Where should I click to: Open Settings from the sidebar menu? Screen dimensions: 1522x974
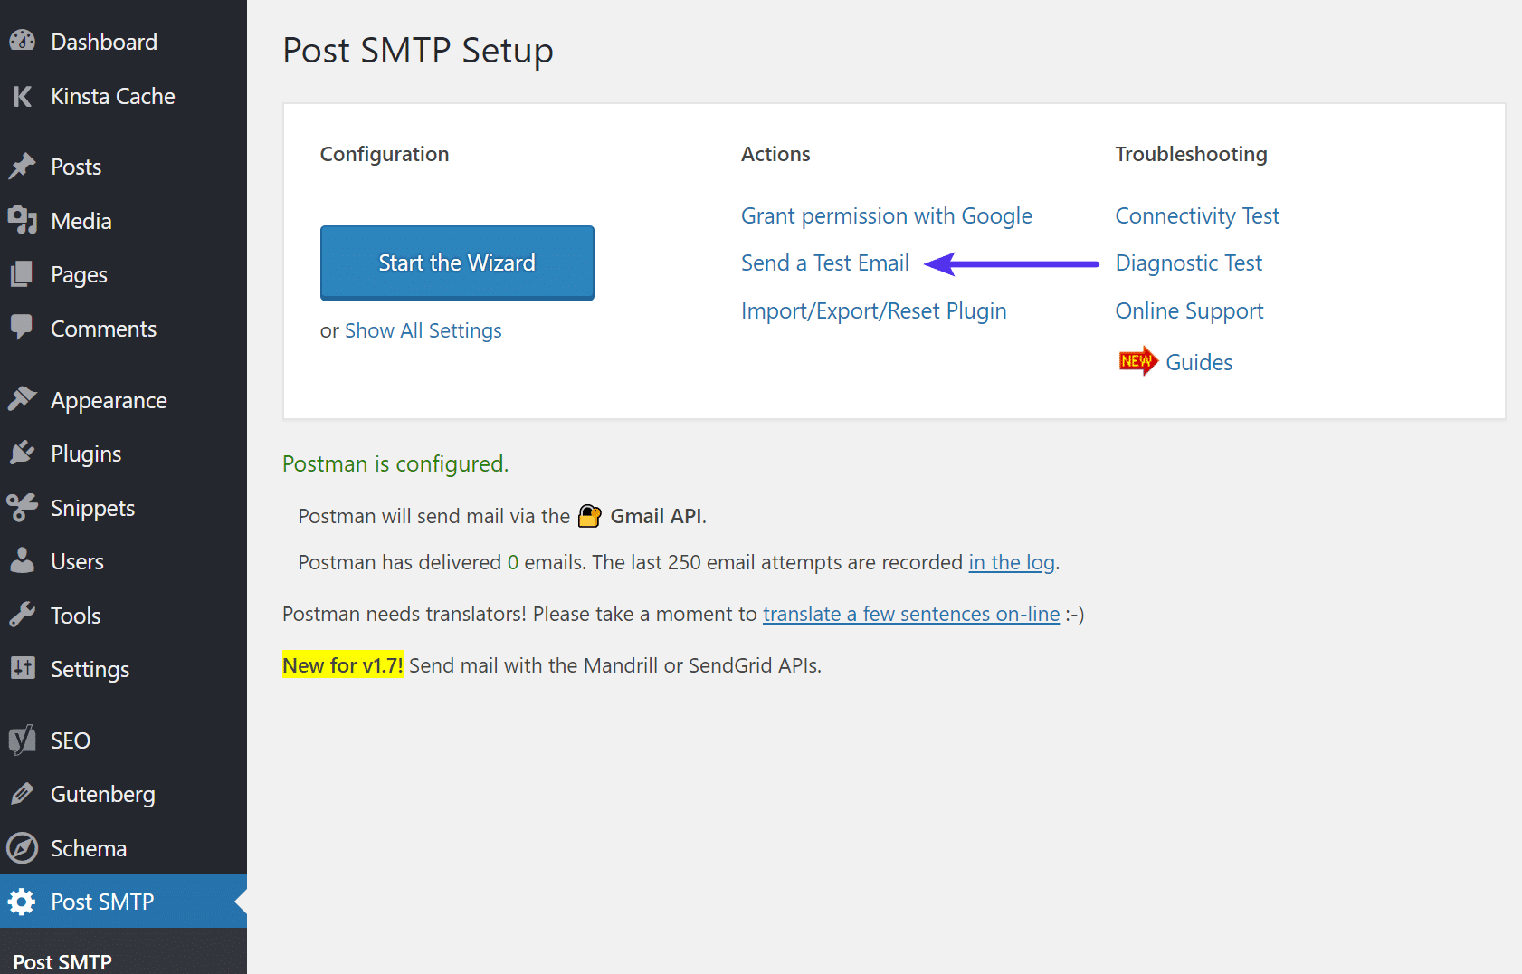point(90,670)
